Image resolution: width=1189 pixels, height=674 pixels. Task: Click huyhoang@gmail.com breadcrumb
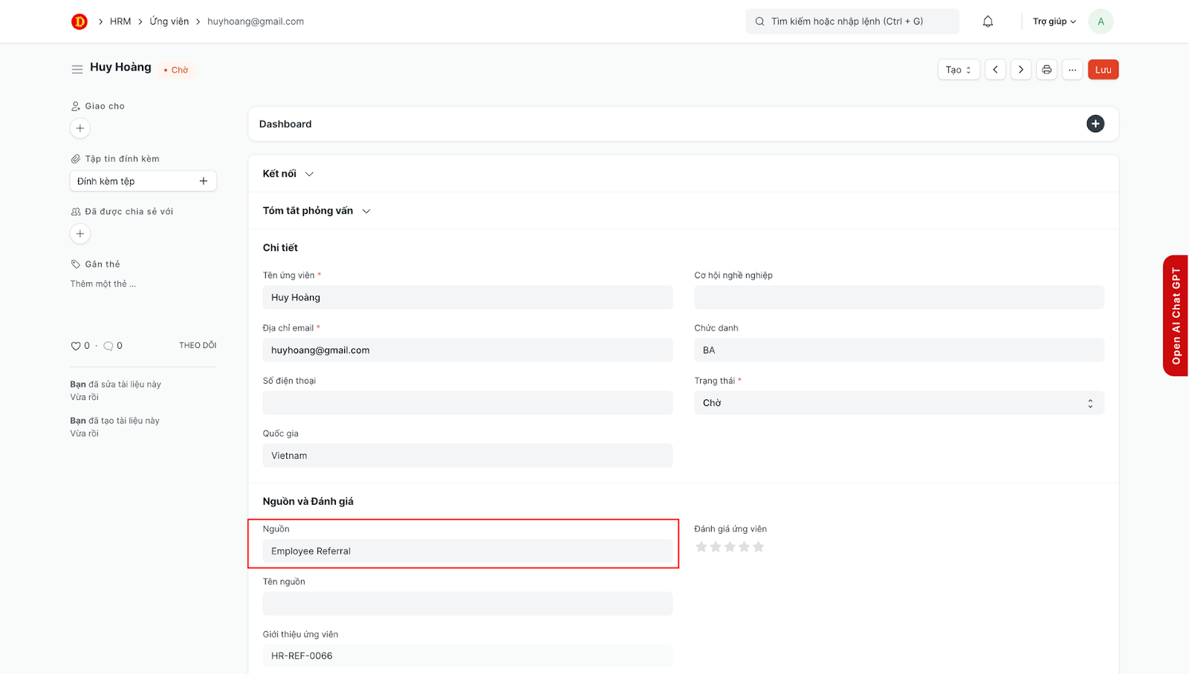(x=256, y=22)
